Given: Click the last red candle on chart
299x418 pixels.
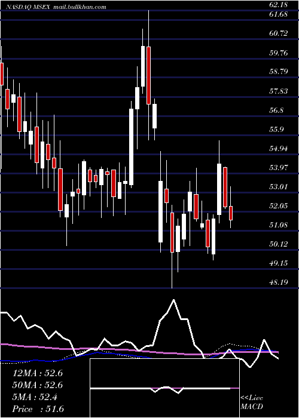Looking at the screenshot, I should click(x=231, y=213).
